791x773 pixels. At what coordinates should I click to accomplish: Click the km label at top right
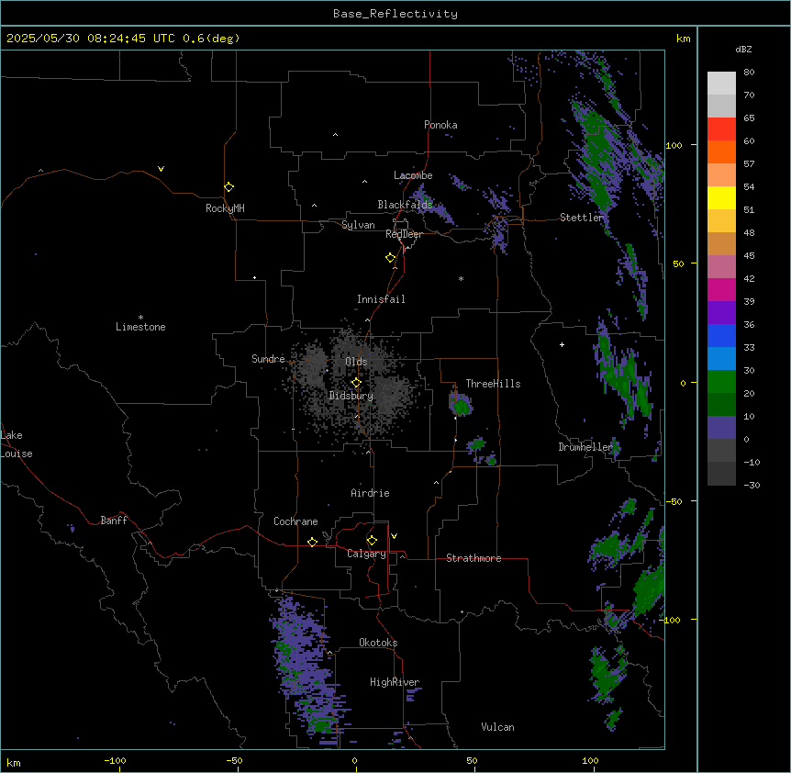[683, 39]
